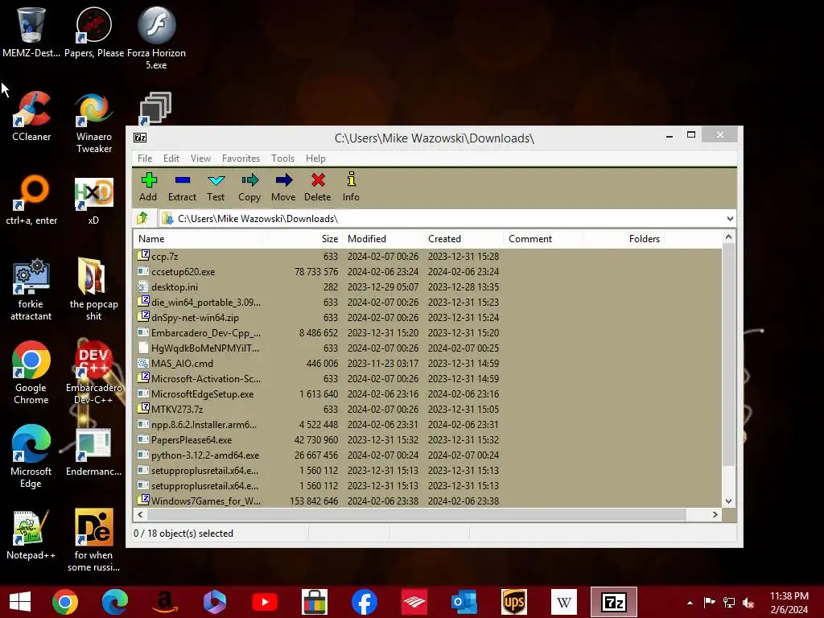Click the red Delete toolbar button

[x=317, y=187]
